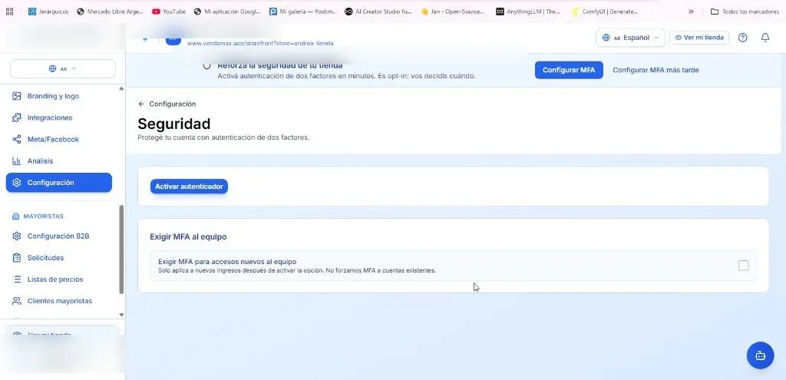Click the Configuración gear icon in sidebar
786x380 pixels.
pos(17,183)
